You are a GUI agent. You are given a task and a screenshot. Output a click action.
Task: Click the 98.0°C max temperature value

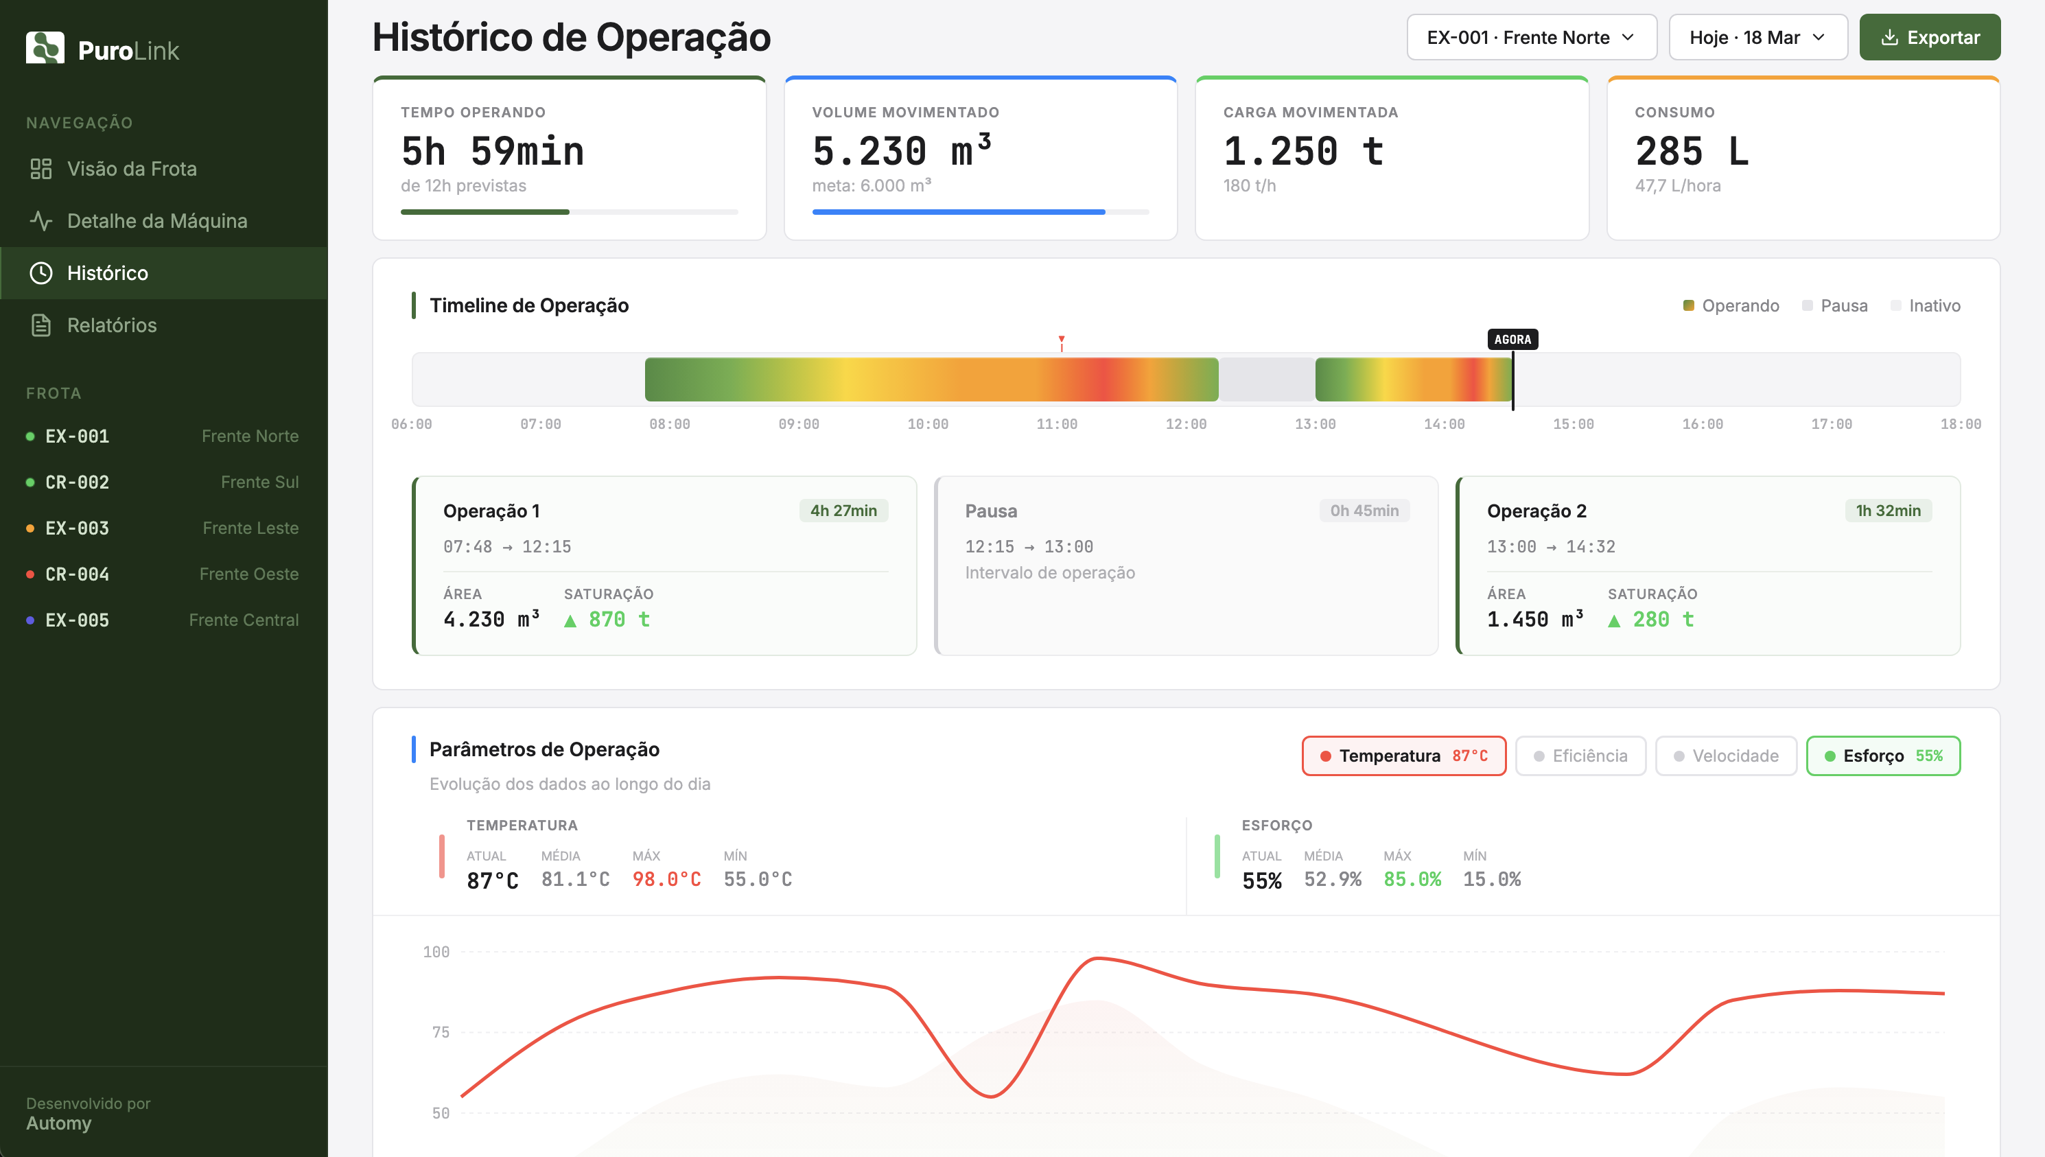(x=666, y=880)
